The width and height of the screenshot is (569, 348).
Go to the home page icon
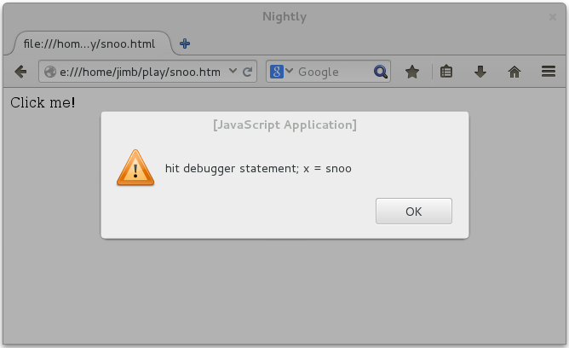(x=514, y=72)
